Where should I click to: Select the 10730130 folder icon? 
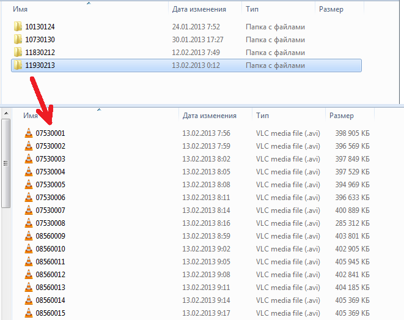[x=17, y=40]
